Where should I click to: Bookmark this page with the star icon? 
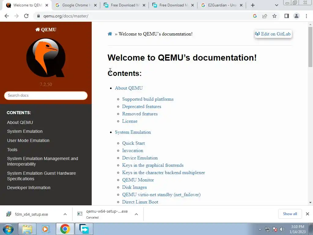click(x=274, y=16)
